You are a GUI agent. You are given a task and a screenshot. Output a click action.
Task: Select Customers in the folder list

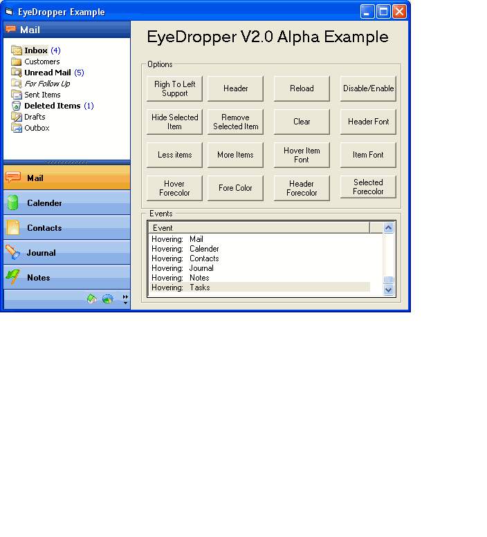pyautogui.click(x=42, y=62)
